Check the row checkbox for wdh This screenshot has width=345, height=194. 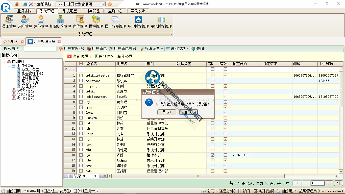click(x=81, y=171)
